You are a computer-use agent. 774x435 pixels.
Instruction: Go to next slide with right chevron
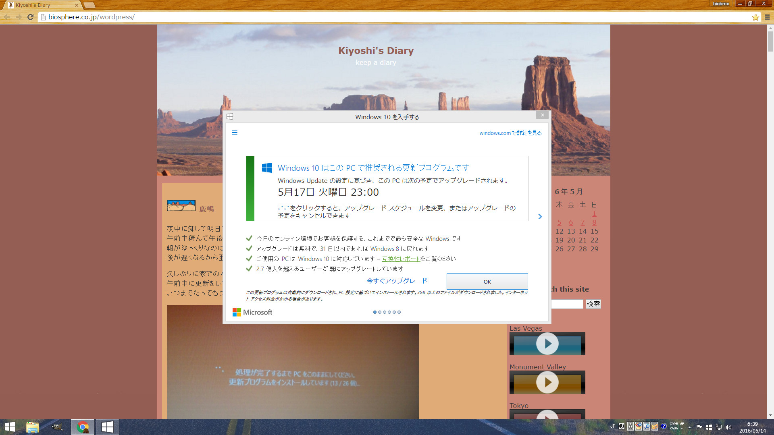(x=540, y=217)
